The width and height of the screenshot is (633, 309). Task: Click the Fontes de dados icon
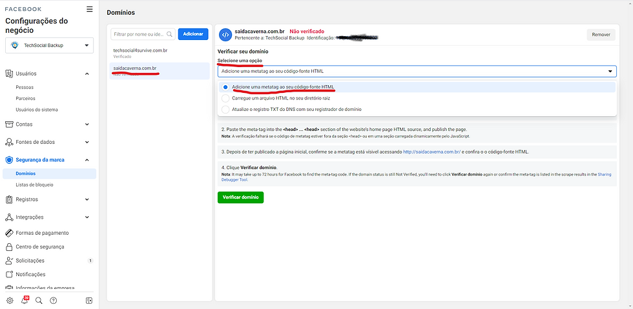click(x=9, y=142)
